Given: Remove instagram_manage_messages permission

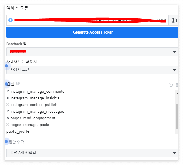Looking at the screenshot, I should (8, 111).
